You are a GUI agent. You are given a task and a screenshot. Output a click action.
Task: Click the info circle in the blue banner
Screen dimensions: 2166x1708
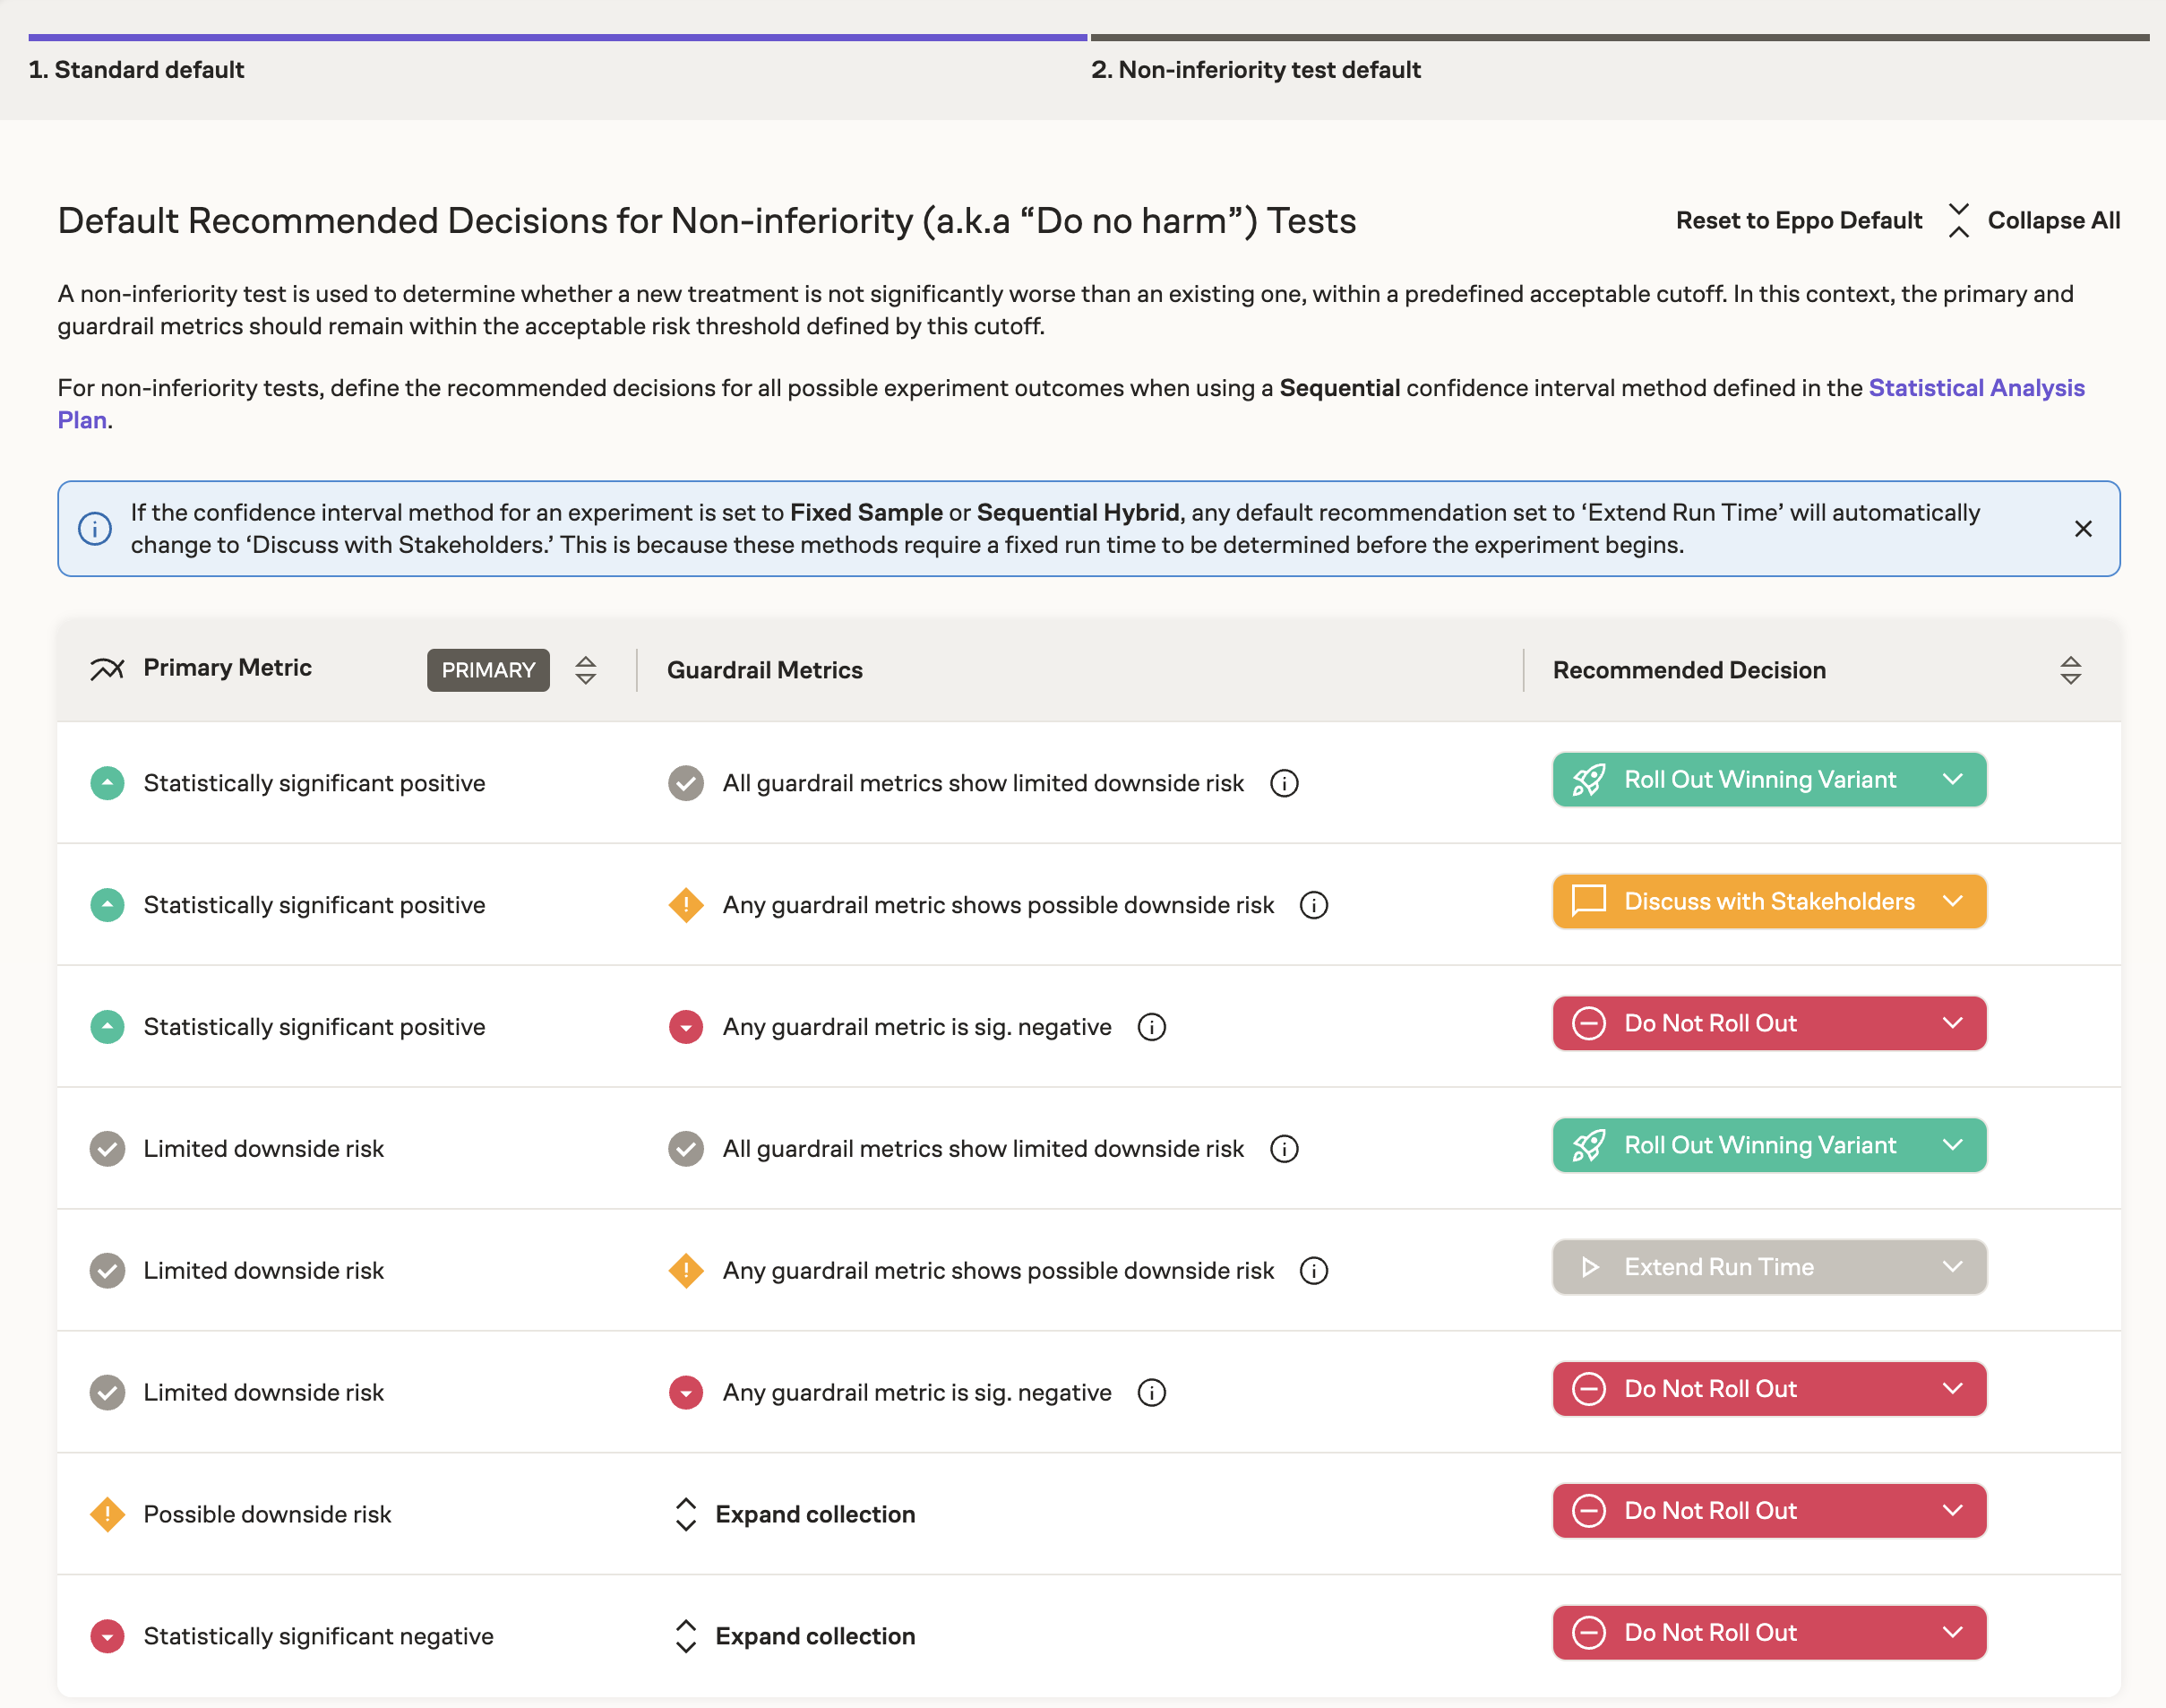96,529
